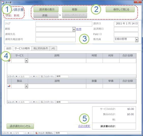Click the 検索 box in the 製品 subform navigator

coord(62,102)
